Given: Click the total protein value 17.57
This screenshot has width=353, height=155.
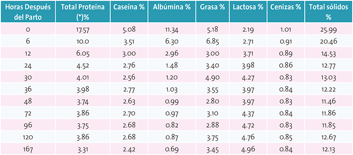Looking at the screenshot, I should (x=83, y=29).
